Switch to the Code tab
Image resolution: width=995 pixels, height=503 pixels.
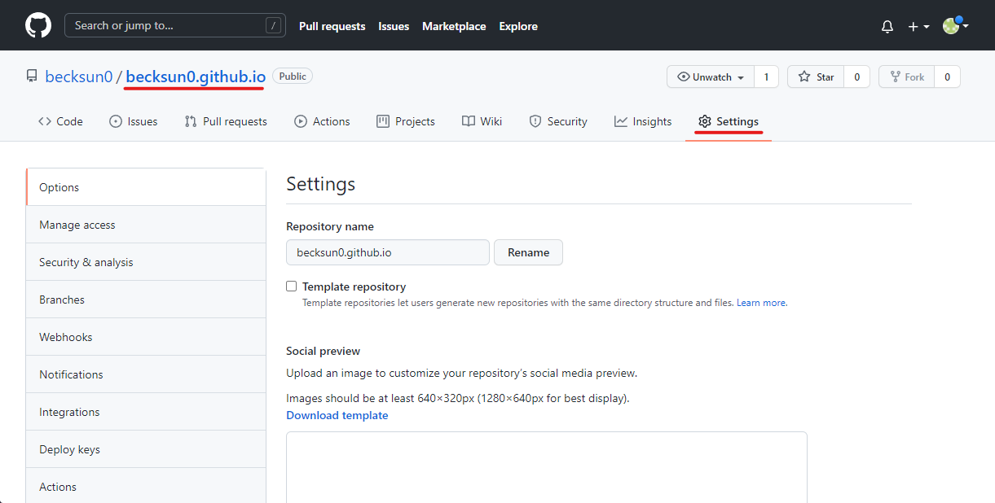tap(60, 121)
